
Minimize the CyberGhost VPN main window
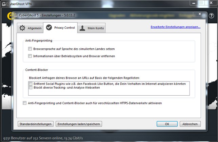point(194,3)
